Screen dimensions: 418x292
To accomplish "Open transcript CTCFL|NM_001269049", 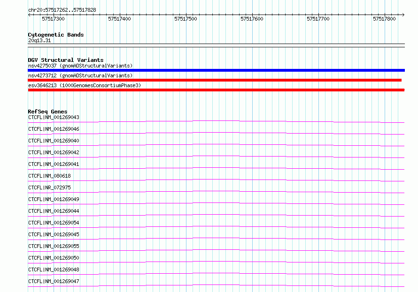I will click(54, 200).
